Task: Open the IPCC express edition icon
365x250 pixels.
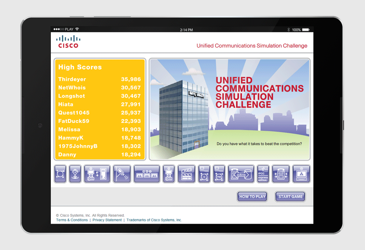Action: [x=263, y=174]
